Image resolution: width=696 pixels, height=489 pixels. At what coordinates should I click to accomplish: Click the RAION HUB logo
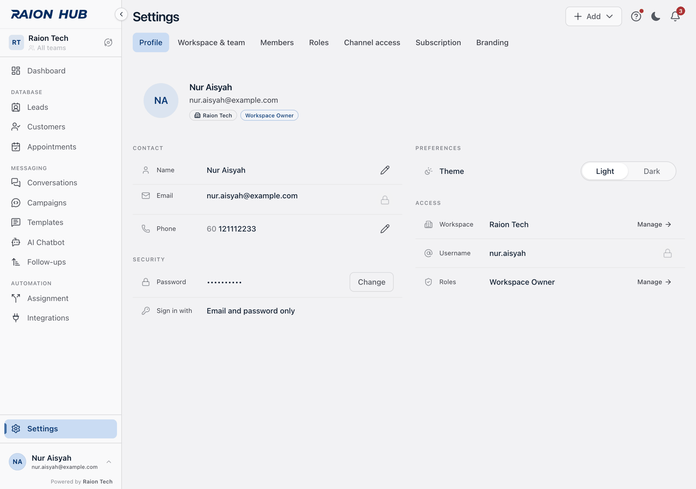49,14
